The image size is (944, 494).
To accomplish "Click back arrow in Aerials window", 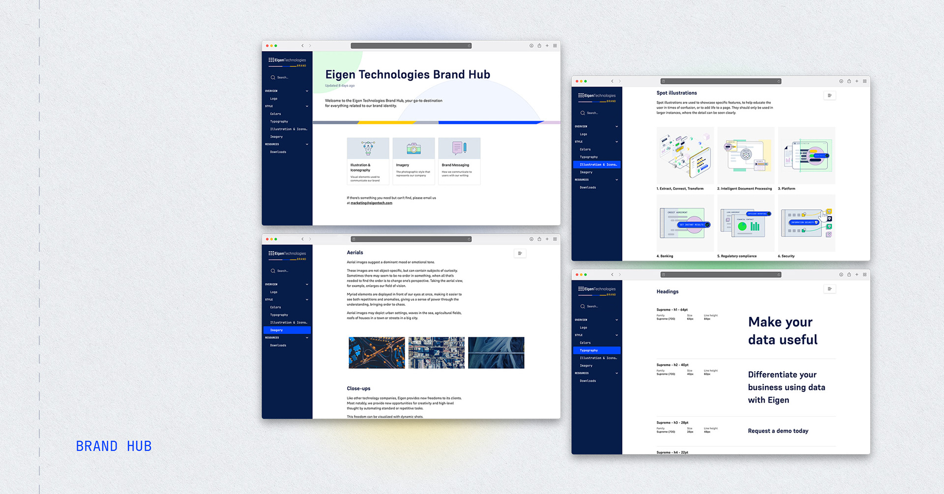I will [302, 239].
